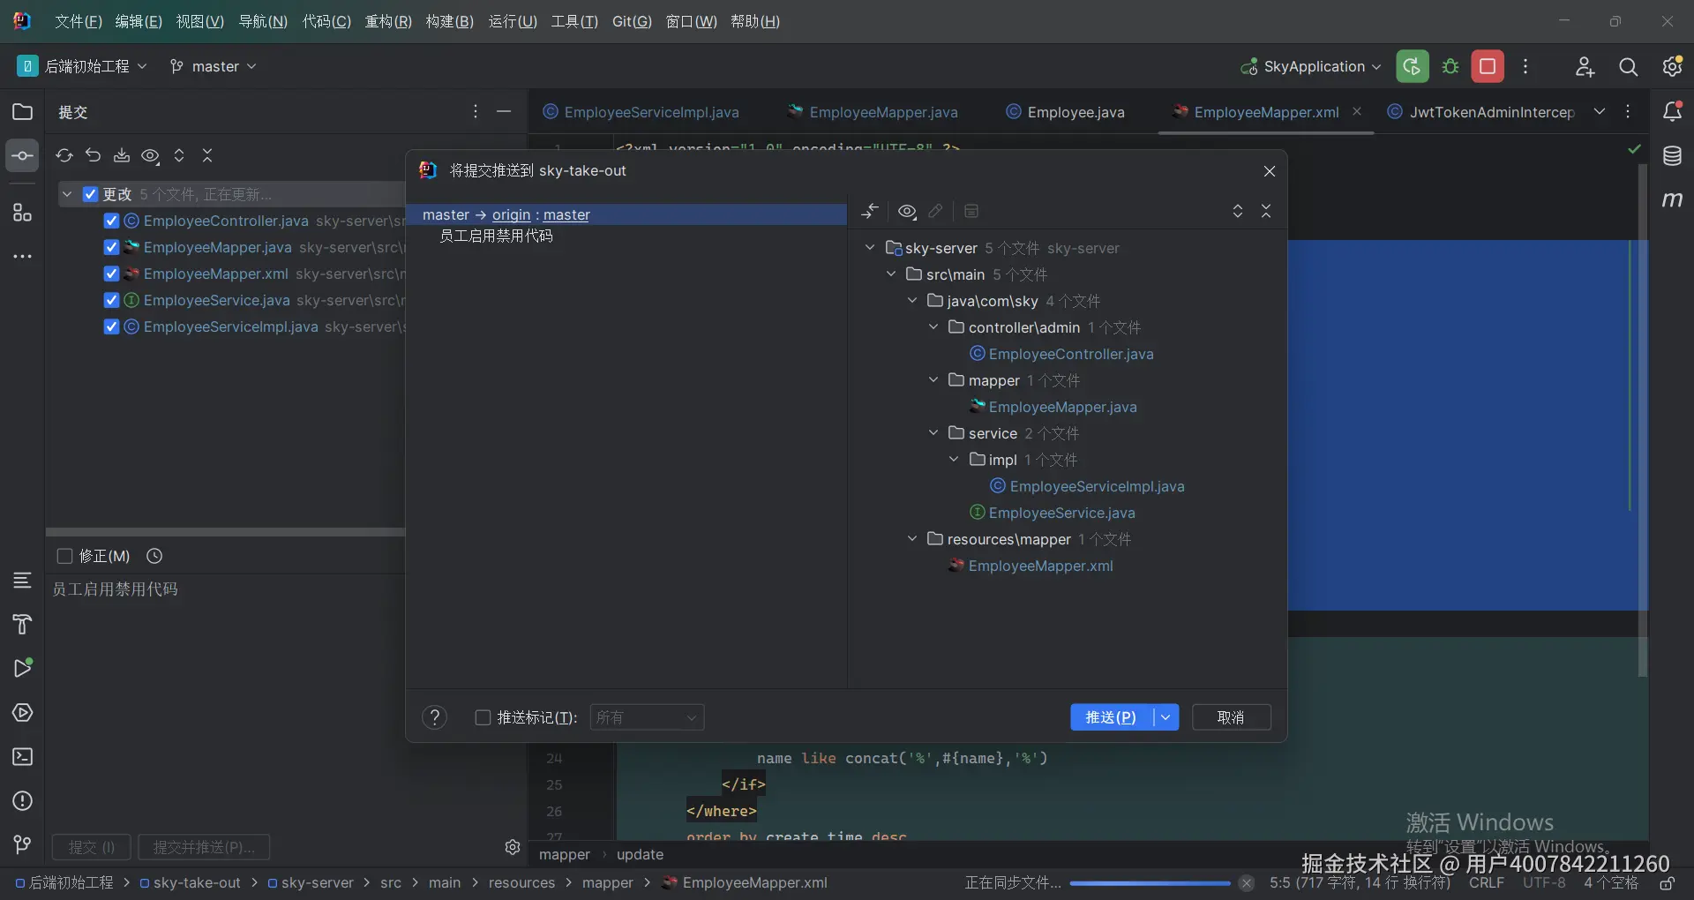
Task: Rerun the SkyApplication configuration
Action: pyautogui.click(x=1413, y=66)
